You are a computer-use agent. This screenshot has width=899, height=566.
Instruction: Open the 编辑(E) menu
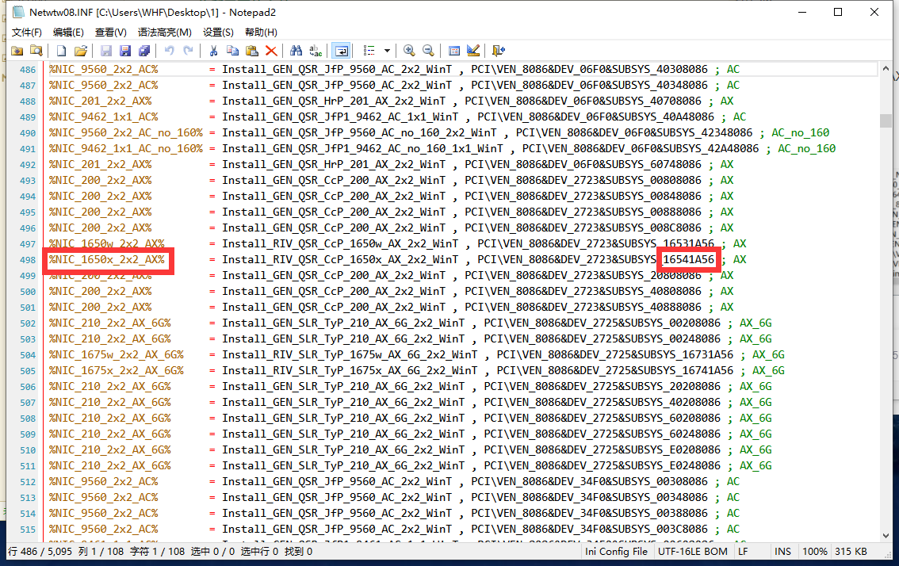(68, 33)
